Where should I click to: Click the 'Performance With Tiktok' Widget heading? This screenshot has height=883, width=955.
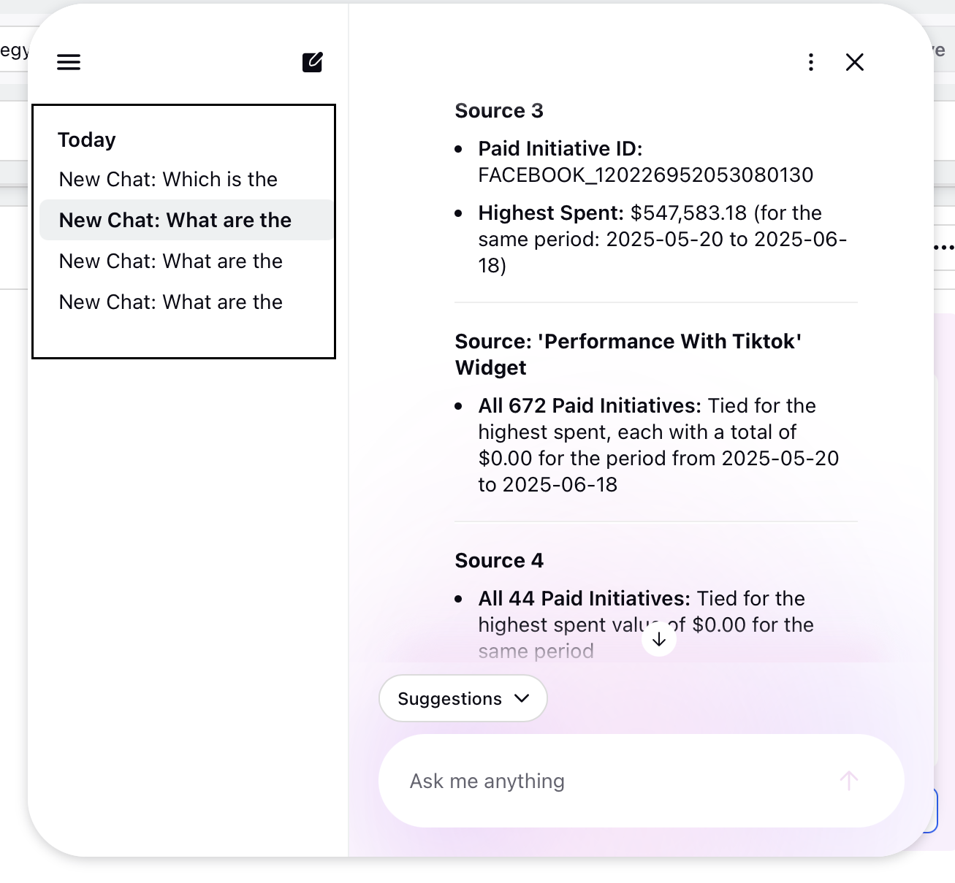628,354
